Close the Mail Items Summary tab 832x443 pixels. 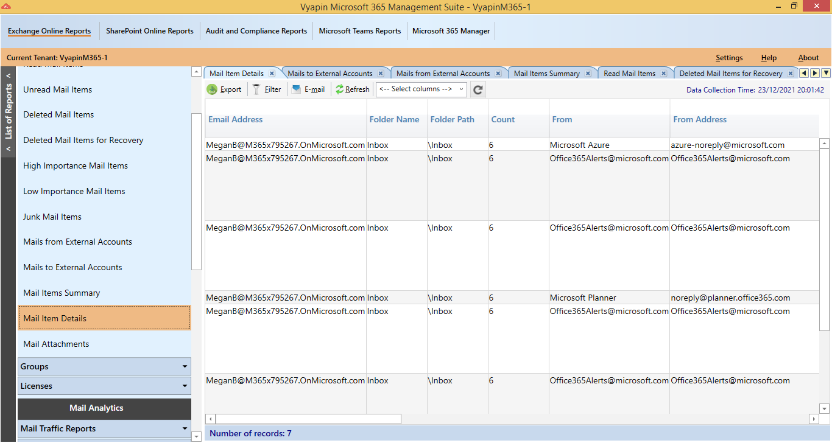click(x=588, y=73)
